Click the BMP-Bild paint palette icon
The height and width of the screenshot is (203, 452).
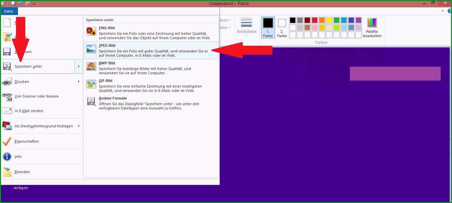click(91, 66)
